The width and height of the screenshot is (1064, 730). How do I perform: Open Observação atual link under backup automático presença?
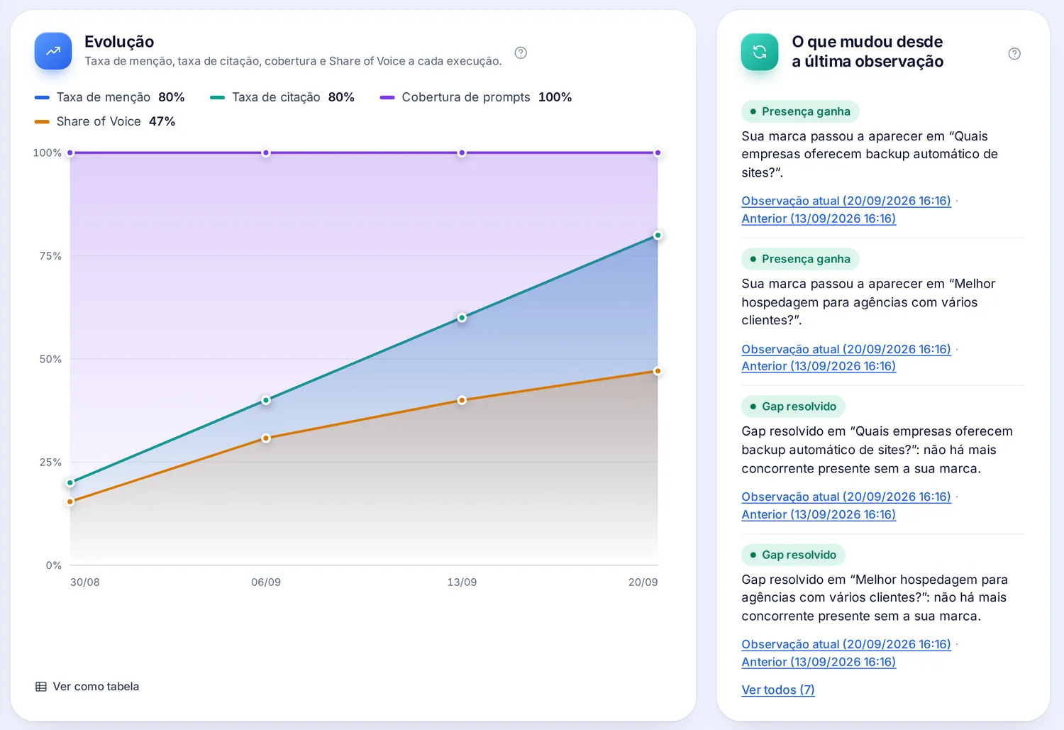pos(846,201)
